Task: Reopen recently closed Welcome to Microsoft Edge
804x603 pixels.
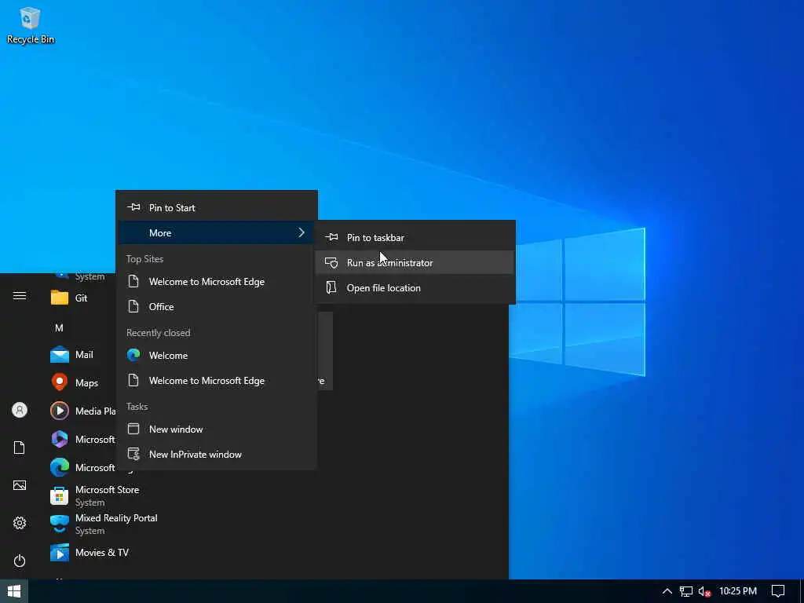Action: click(x=217, y=381)
